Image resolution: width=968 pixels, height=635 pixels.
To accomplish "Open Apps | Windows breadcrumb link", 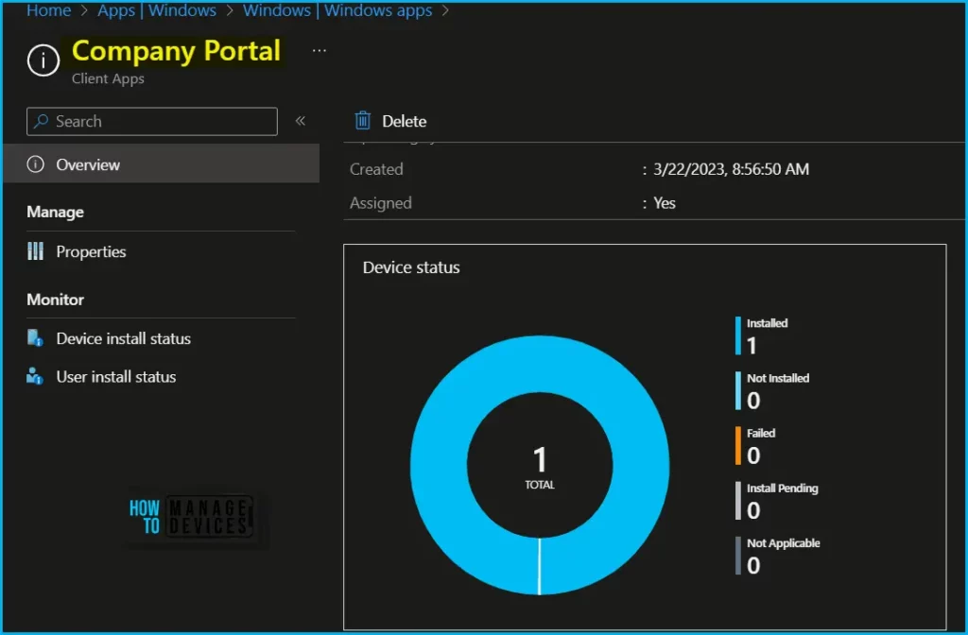I will [x=157, y=9].
